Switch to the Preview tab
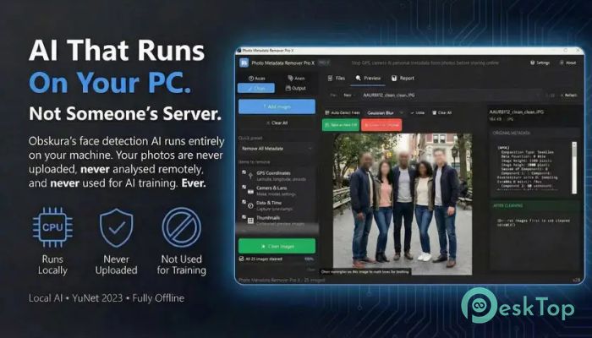Screen dimensions: 592x338 (x=368, y=78)
